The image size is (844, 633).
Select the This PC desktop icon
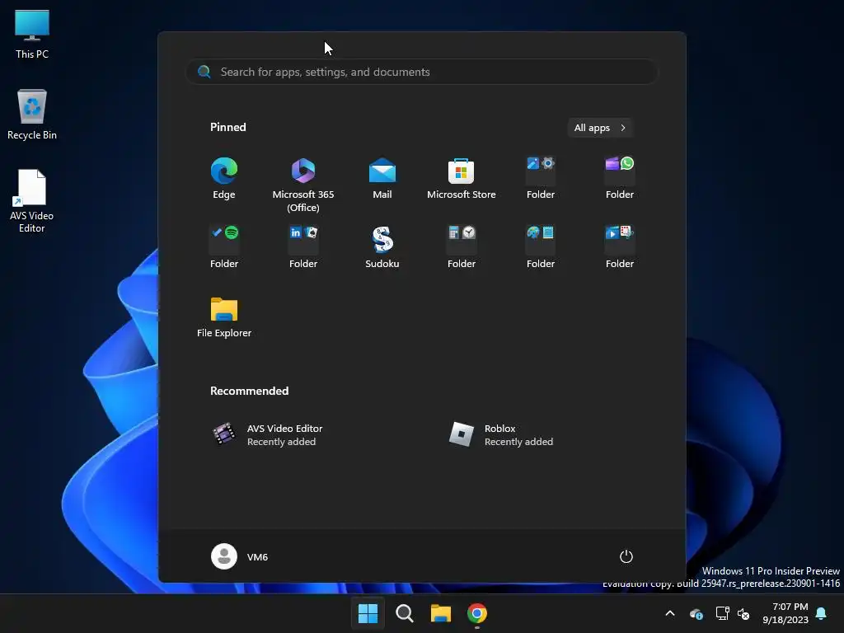click(32, 35)
